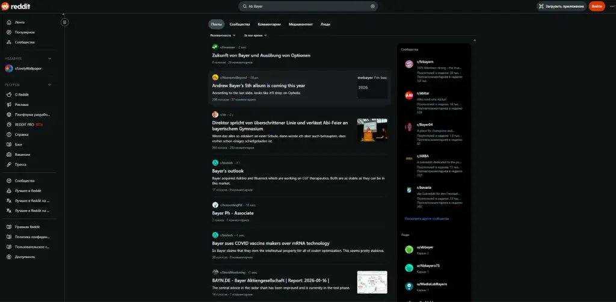Image resolution: width=616 pixels, height=302 pixels.
Task: Click into the Ab Bayer search field
Action: pos(308,6)
